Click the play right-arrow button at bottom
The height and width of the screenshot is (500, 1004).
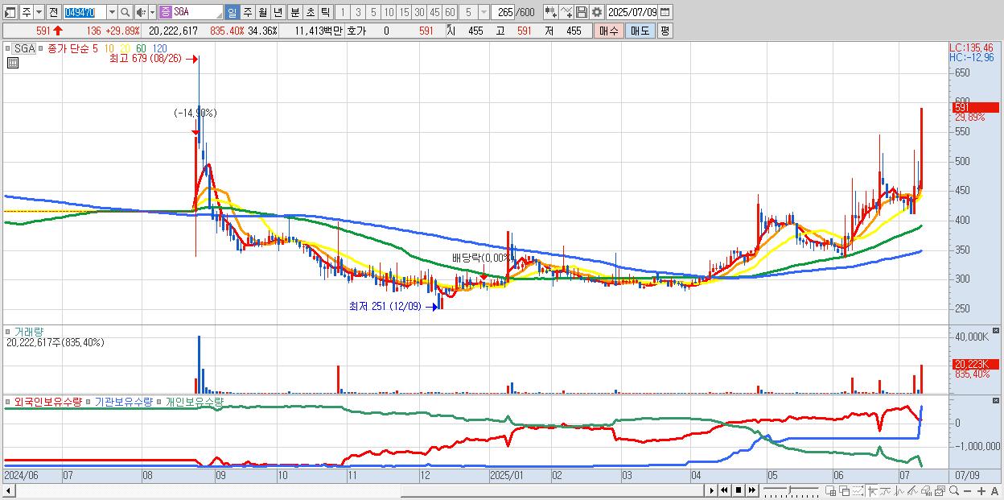pos(711,490)
